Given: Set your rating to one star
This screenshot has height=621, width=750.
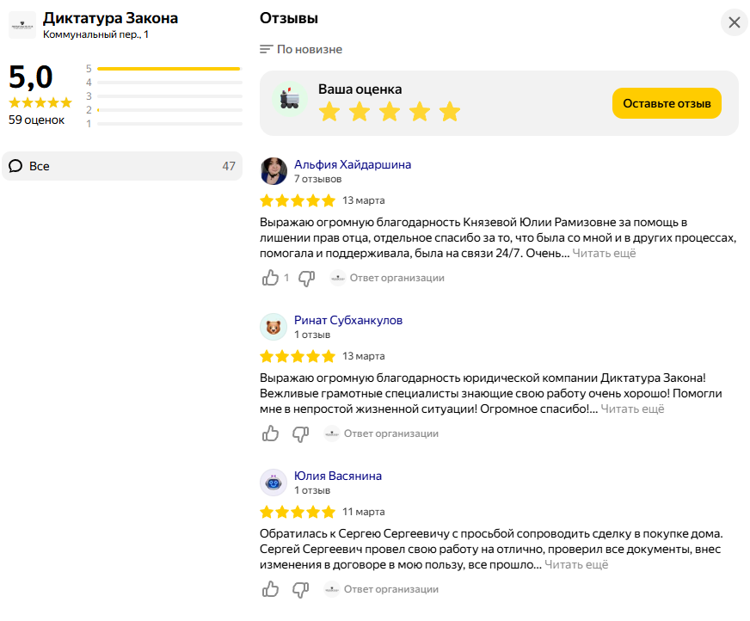Looking at the screenshot, I should pyautogui.click(x=329, y=112).
